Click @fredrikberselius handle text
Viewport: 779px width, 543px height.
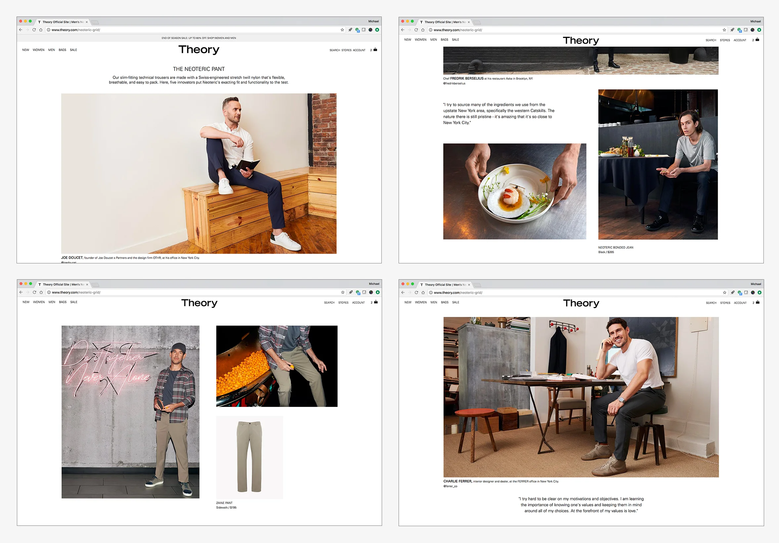coord(454,83)
